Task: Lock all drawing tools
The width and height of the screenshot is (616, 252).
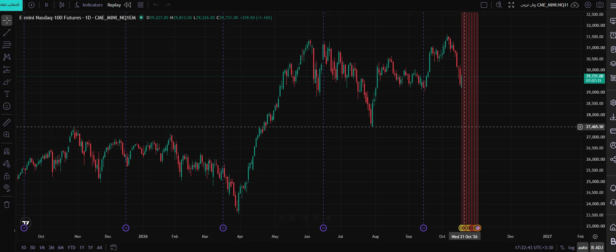Action: (x=7, y=176)
